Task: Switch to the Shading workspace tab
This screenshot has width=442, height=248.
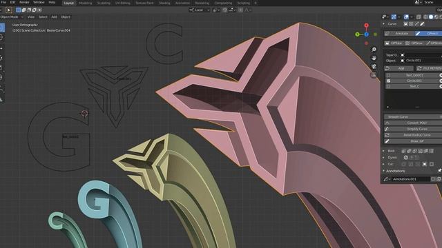Action: click(x=164, y=3)
